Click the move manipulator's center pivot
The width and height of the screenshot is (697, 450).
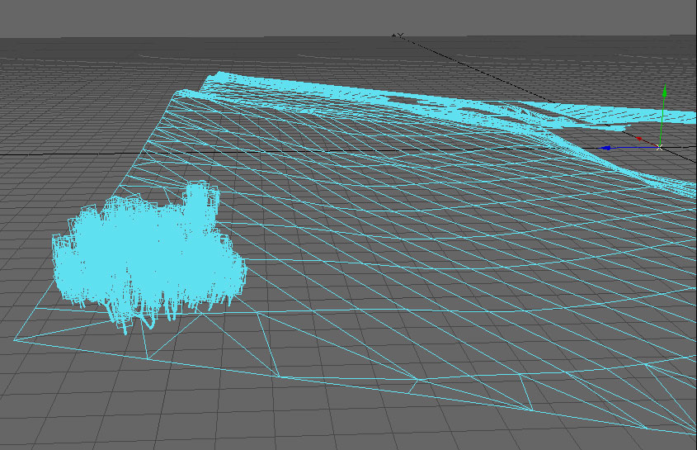point(660,147)
